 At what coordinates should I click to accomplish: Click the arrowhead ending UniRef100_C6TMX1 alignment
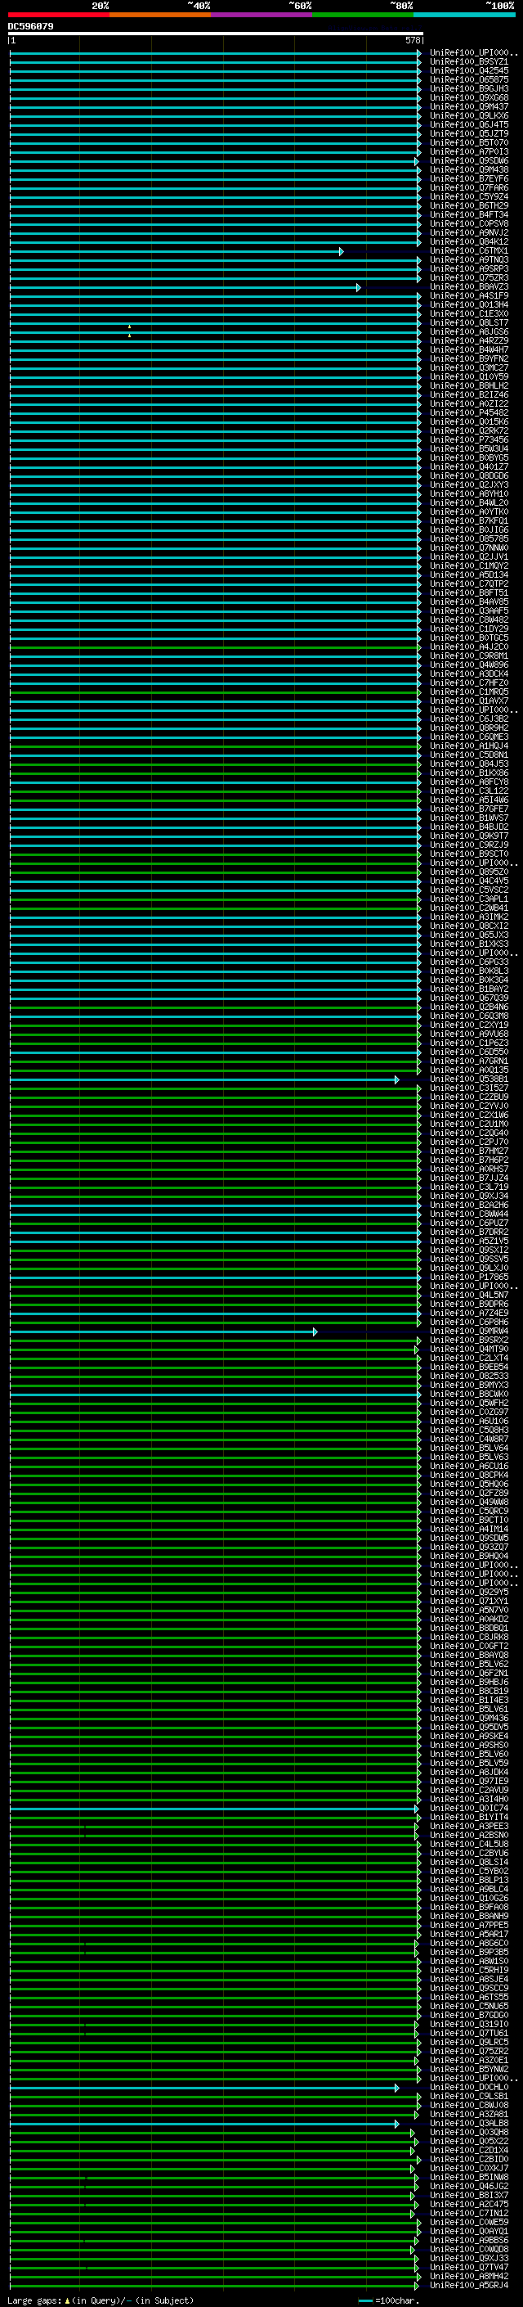pyautogui.click(x=342, y=252)
